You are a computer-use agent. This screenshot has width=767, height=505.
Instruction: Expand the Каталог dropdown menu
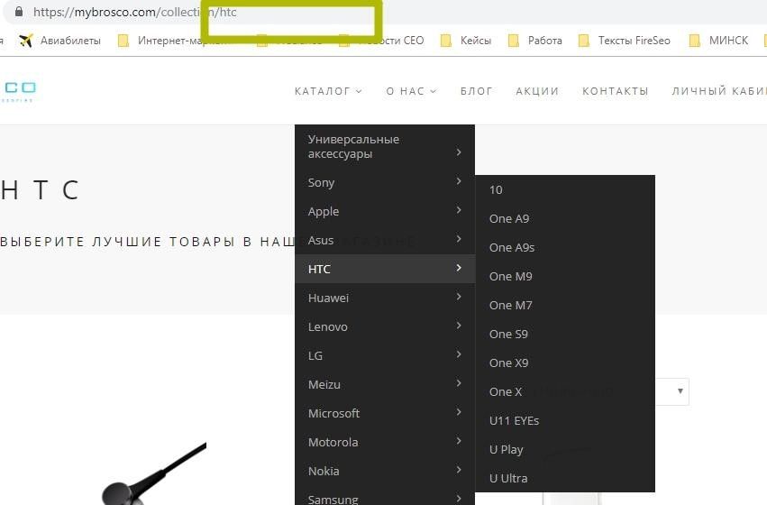pos(328,91)
